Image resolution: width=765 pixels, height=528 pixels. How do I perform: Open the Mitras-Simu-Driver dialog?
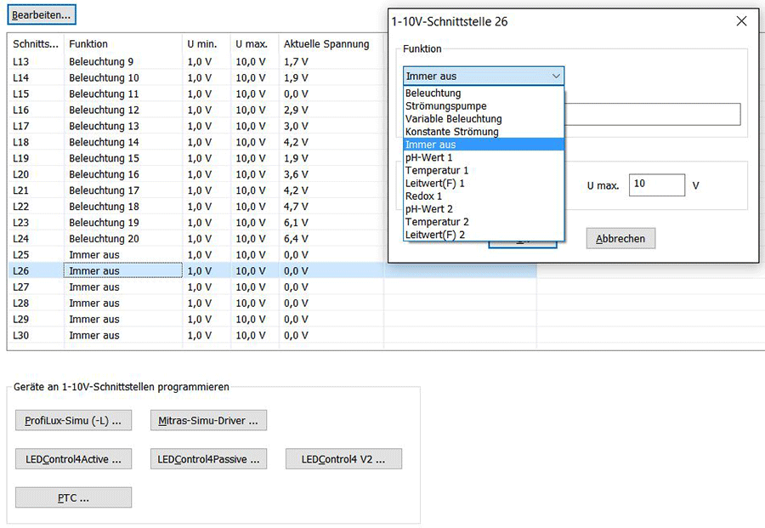pos(210,420)
